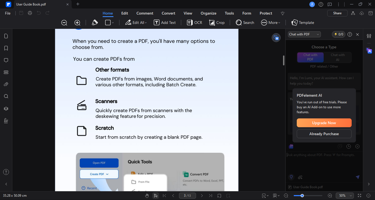Open the Attachments panel

click(6, 84)
